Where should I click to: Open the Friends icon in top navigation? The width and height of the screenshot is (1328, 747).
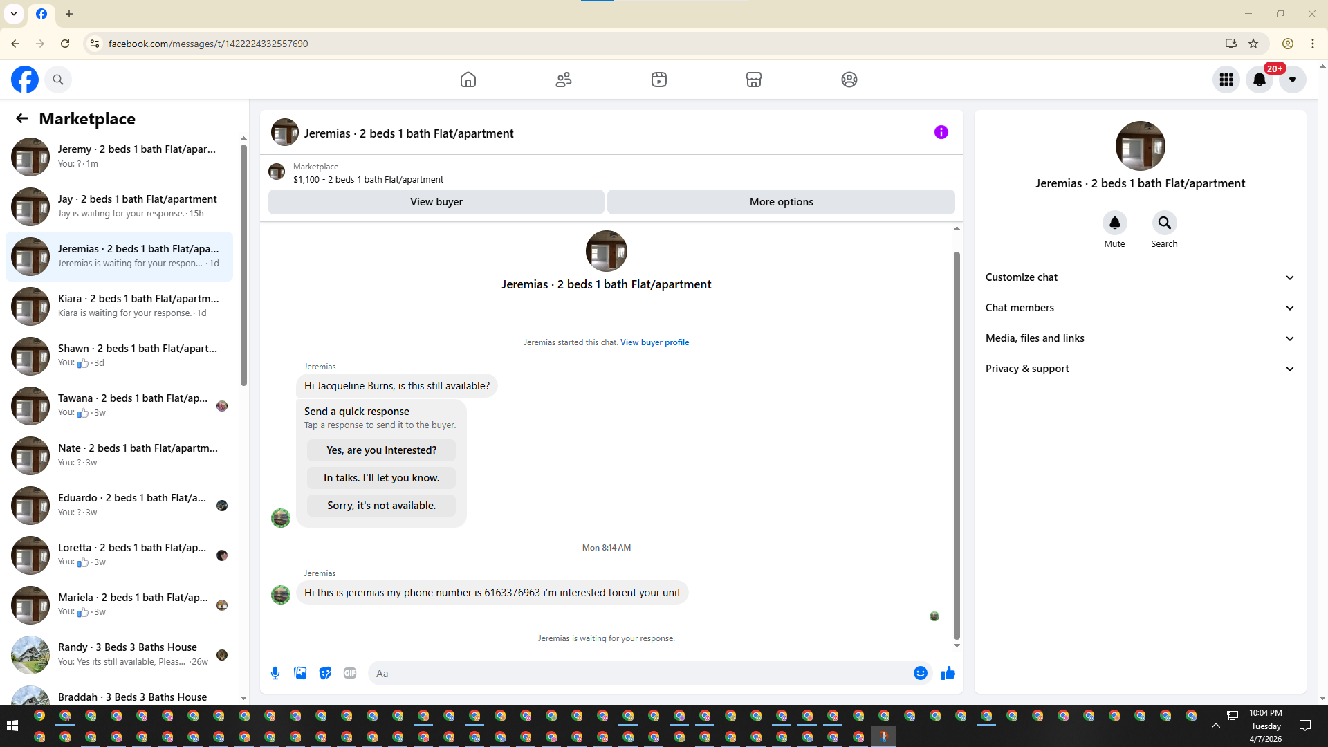[x=564, y=80]
